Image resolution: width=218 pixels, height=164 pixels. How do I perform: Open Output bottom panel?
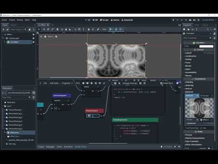pyautogui.click(x=41, y=147)
